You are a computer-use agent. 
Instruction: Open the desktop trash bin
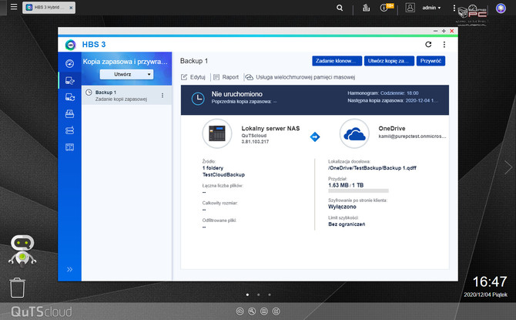[x=17, y=288]
